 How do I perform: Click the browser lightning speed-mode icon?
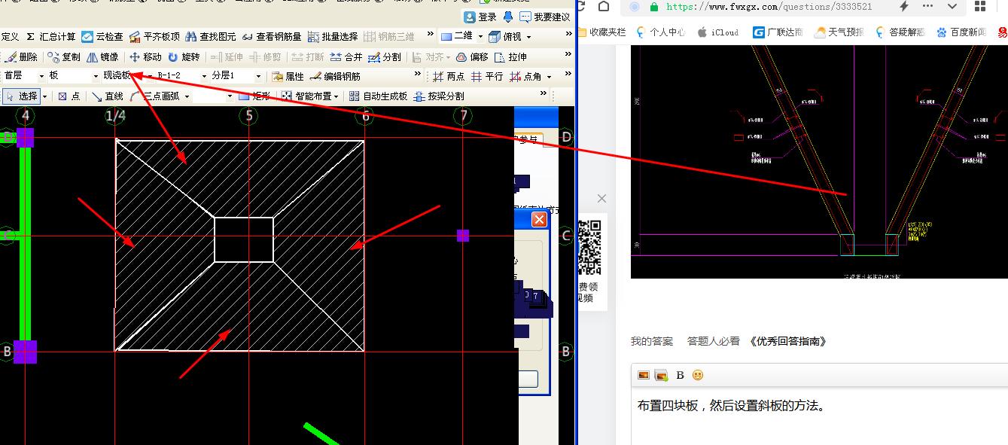coord(903,6)
